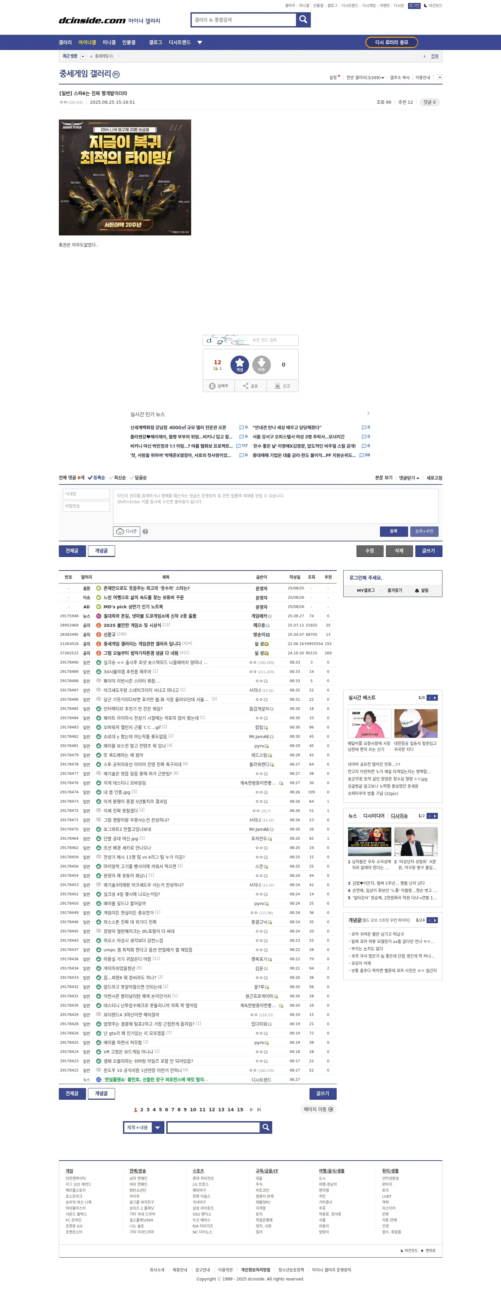Click the 추천 코드 입력 field
The height and width of the screenshot is (1298, 501).
[273, 340]
